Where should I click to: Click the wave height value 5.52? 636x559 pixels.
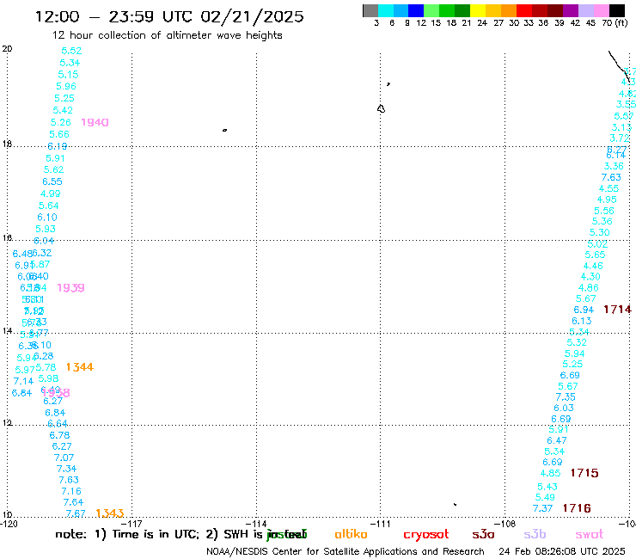[71, 51]
